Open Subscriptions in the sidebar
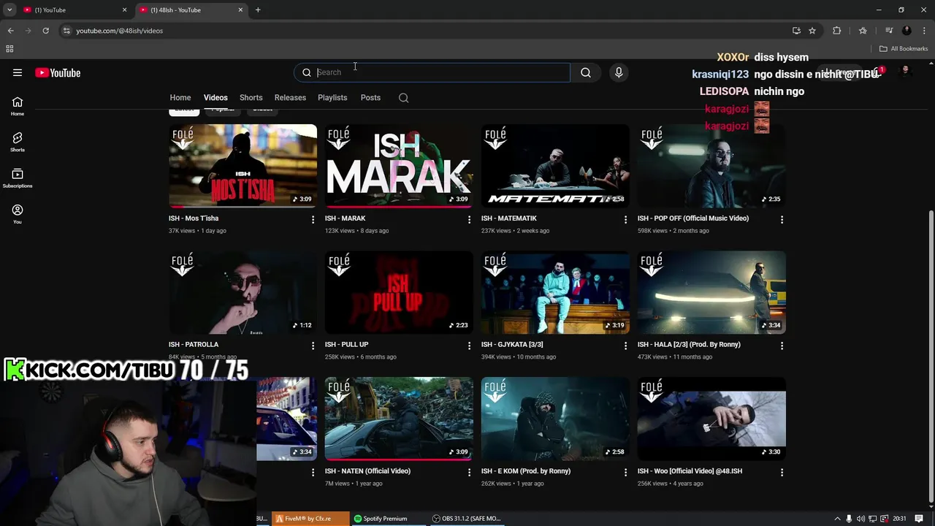 point(18,178)
